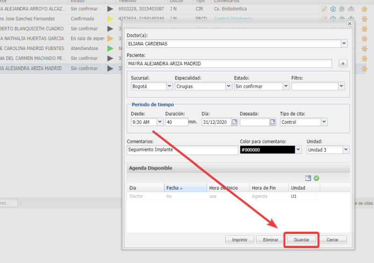Open the Filtro dropdown arrow
The height and width of the screenshot is (263, 374).
tap(341, 86)
